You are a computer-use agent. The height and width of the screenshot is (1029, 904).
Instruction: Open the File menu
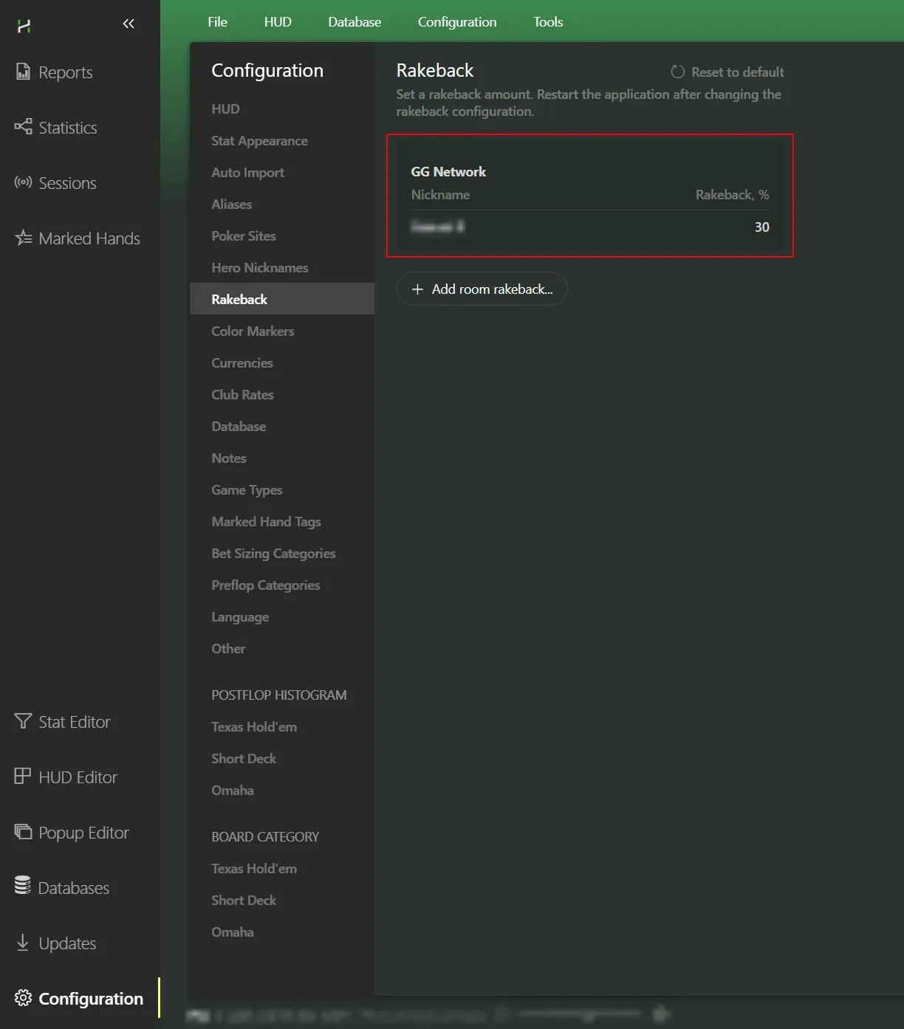point(217,22)
